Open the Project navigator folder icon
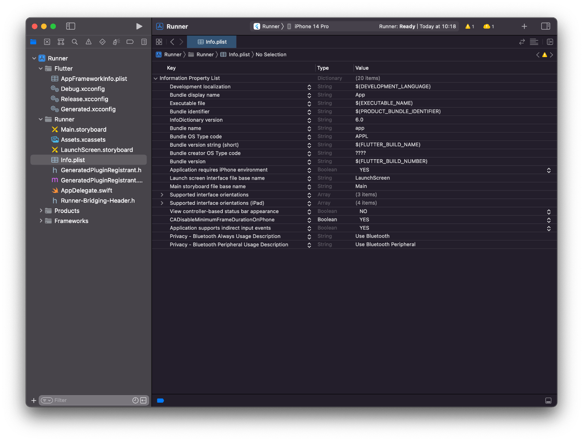Viewport: 583px width, 441px height. coord(33,42)
